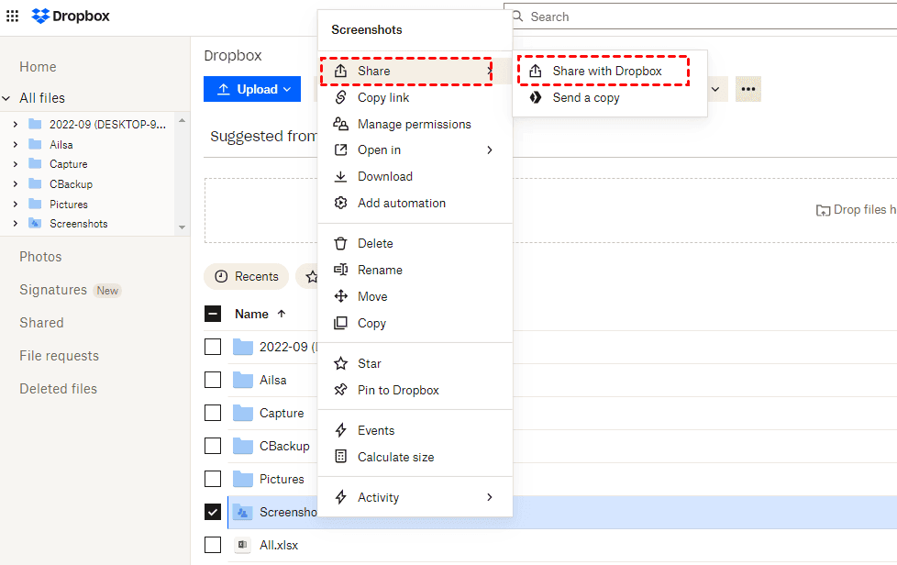Select Copy link in the context menu
897x565 pixels.
(x=415, y=98)
